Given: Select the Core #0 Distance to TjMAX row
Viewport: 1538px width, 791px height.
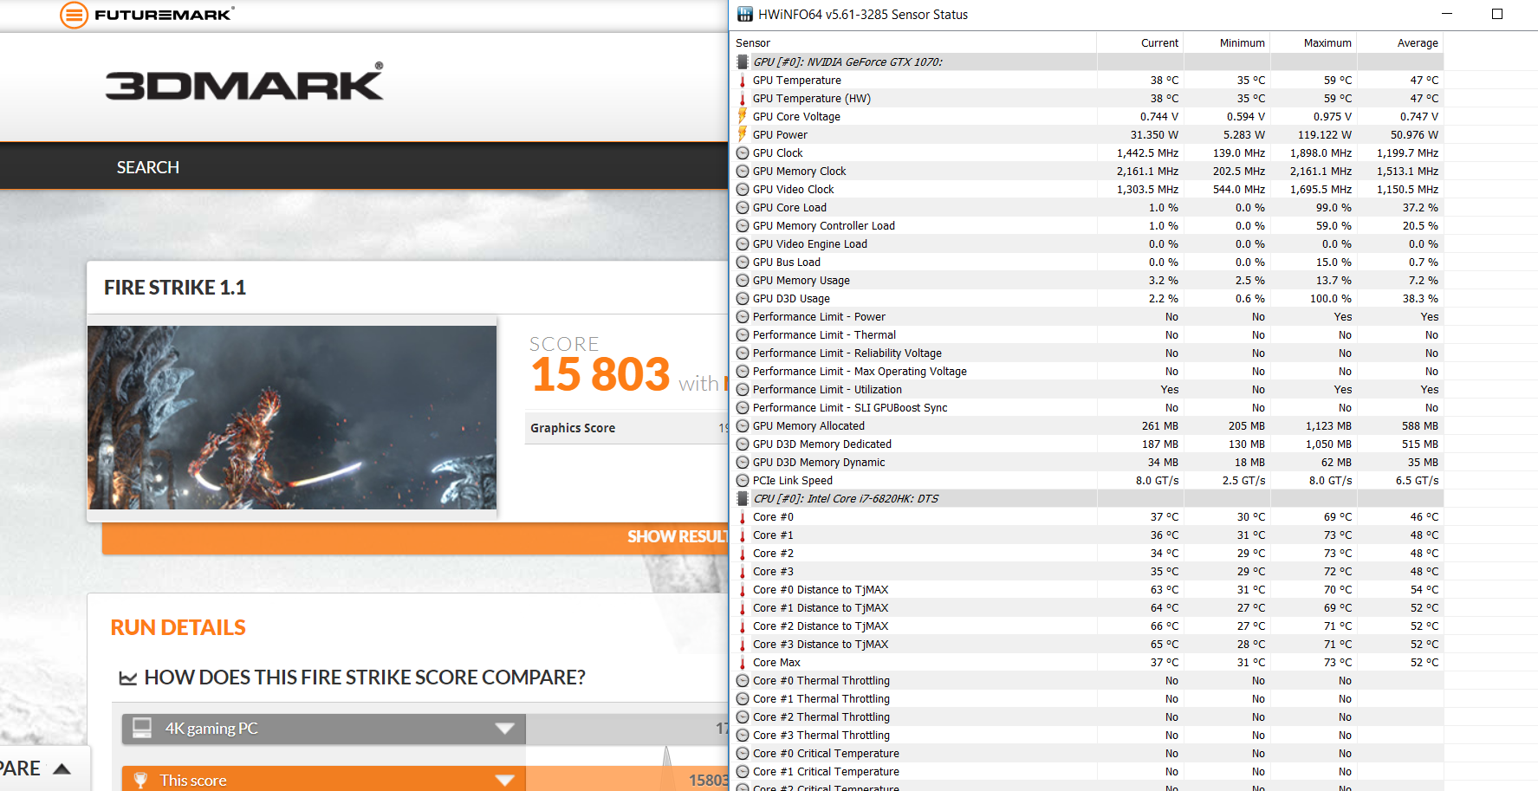Looking at the screenshot, I should click(x=1088, y=589).
